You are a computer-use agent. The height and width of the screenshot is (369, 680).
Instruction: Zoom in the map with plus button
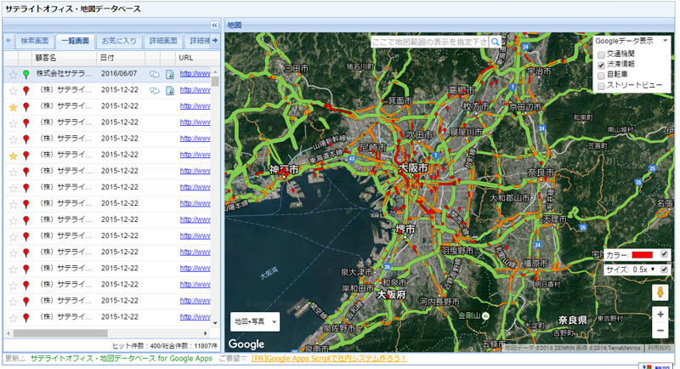660,314
